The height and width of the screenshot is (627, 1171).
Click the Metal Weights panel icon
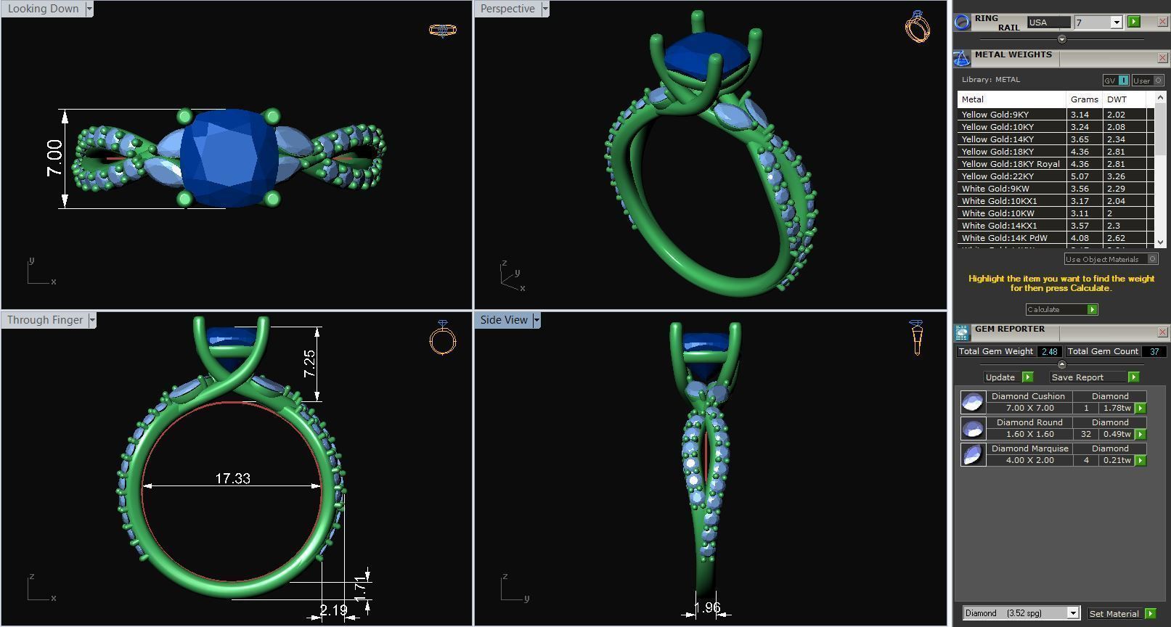962,58
